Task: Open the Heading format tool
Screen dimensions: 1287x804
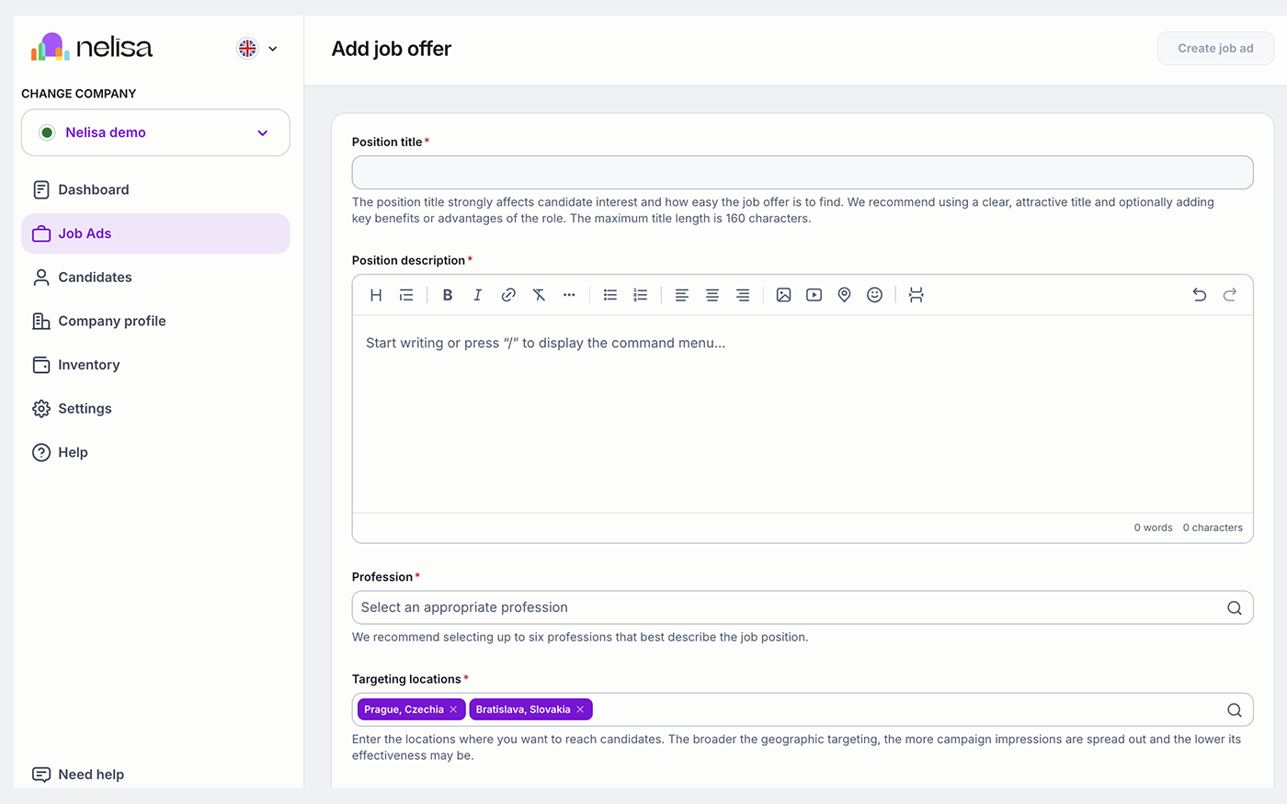Action: [376, 295]
